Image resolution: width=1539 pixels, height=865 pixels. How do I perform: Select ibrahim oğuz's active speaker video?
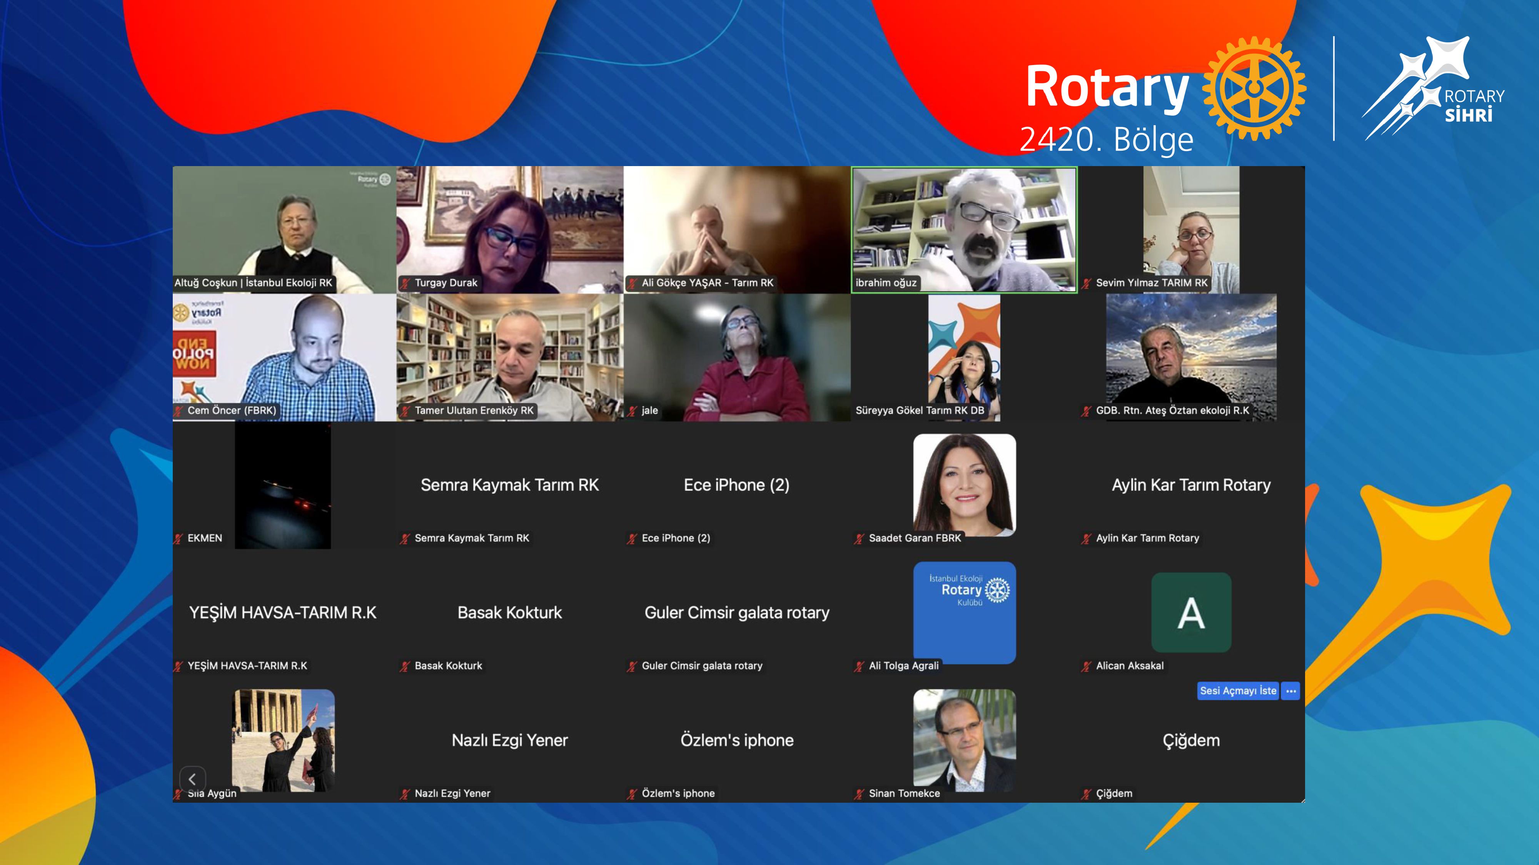(x=964, y=230)
